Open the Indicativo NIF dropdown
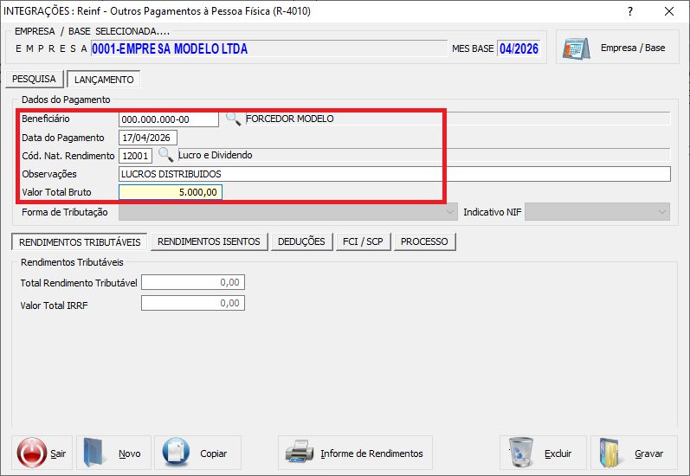The image size is (690, 476). [x=597, y=212]
